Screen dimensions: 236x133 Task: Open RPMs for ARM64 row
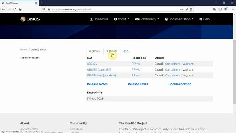click(136, 70)
